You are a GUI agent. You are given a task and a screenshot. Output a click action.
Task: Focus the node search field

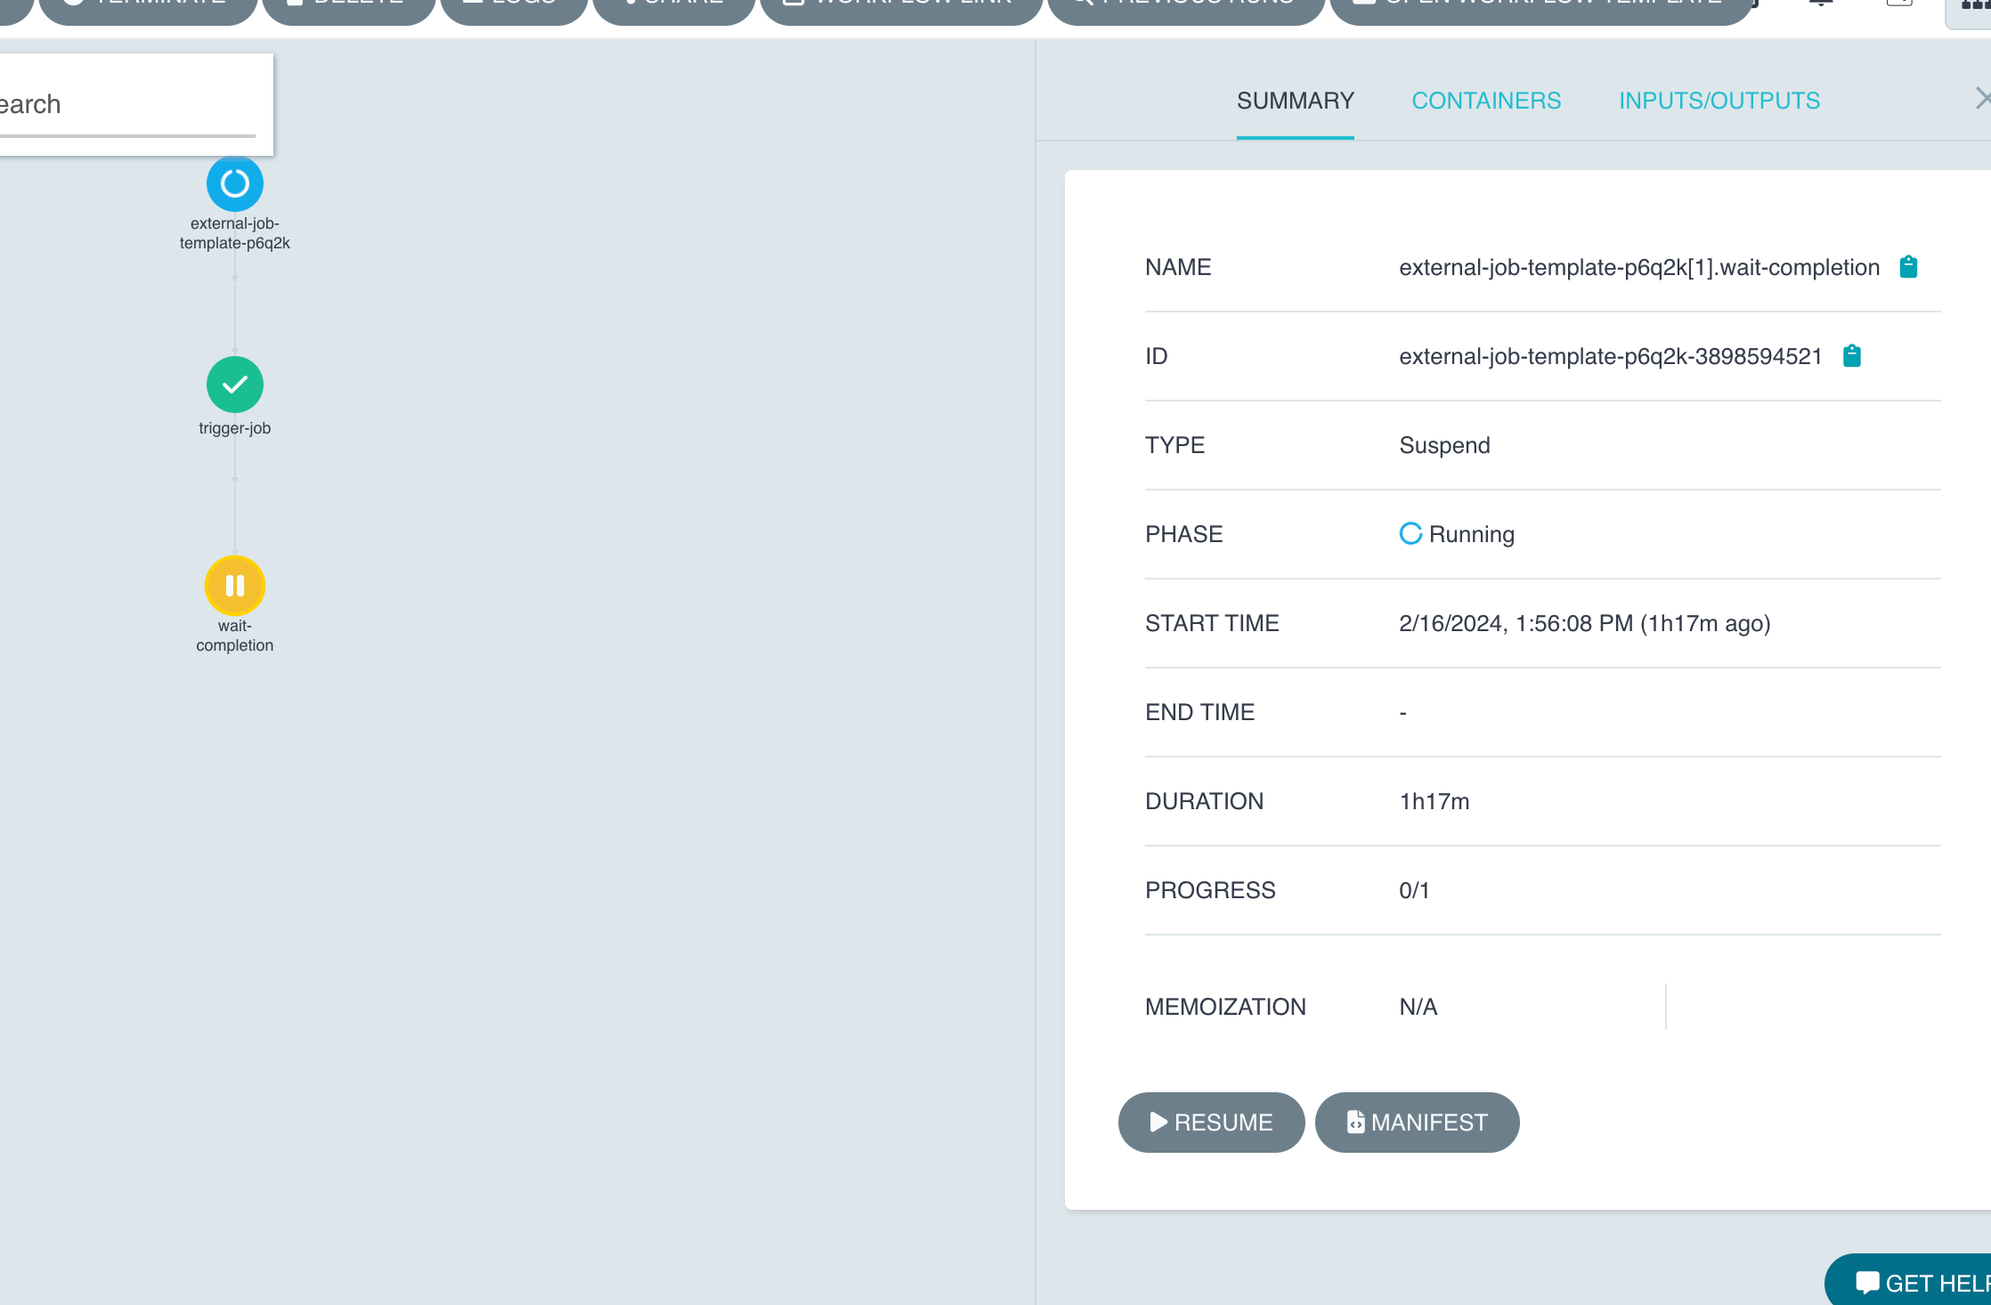[x=125, y=105]
